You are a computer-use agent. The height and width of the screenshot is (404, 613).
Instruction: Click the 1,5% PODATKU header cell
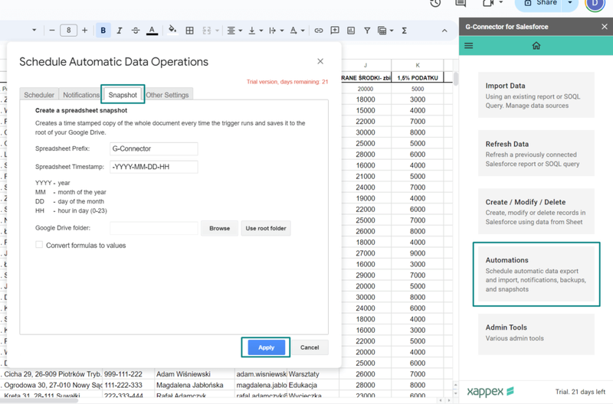pyautogui.click(x=418, y=78)
